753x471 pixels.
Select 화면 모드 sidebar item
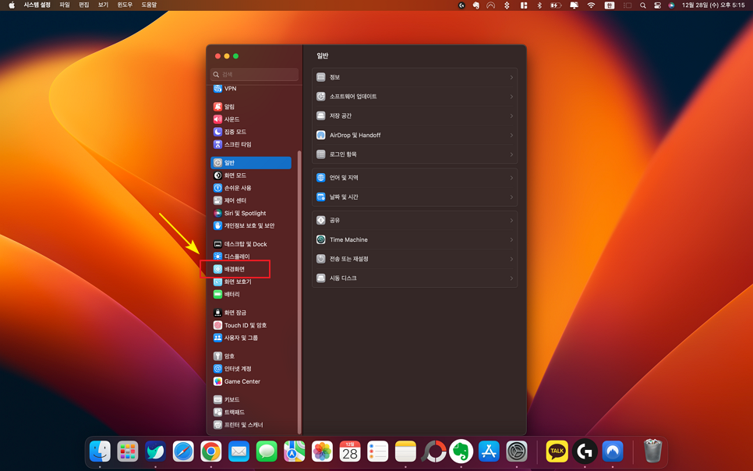251,175
